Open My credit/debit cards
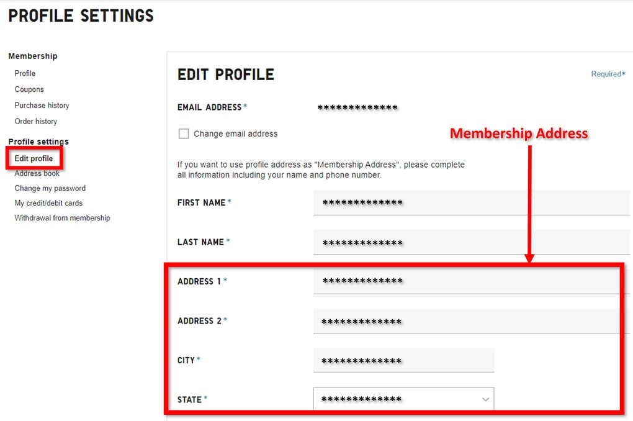633x421 pixels. (48, 203)
